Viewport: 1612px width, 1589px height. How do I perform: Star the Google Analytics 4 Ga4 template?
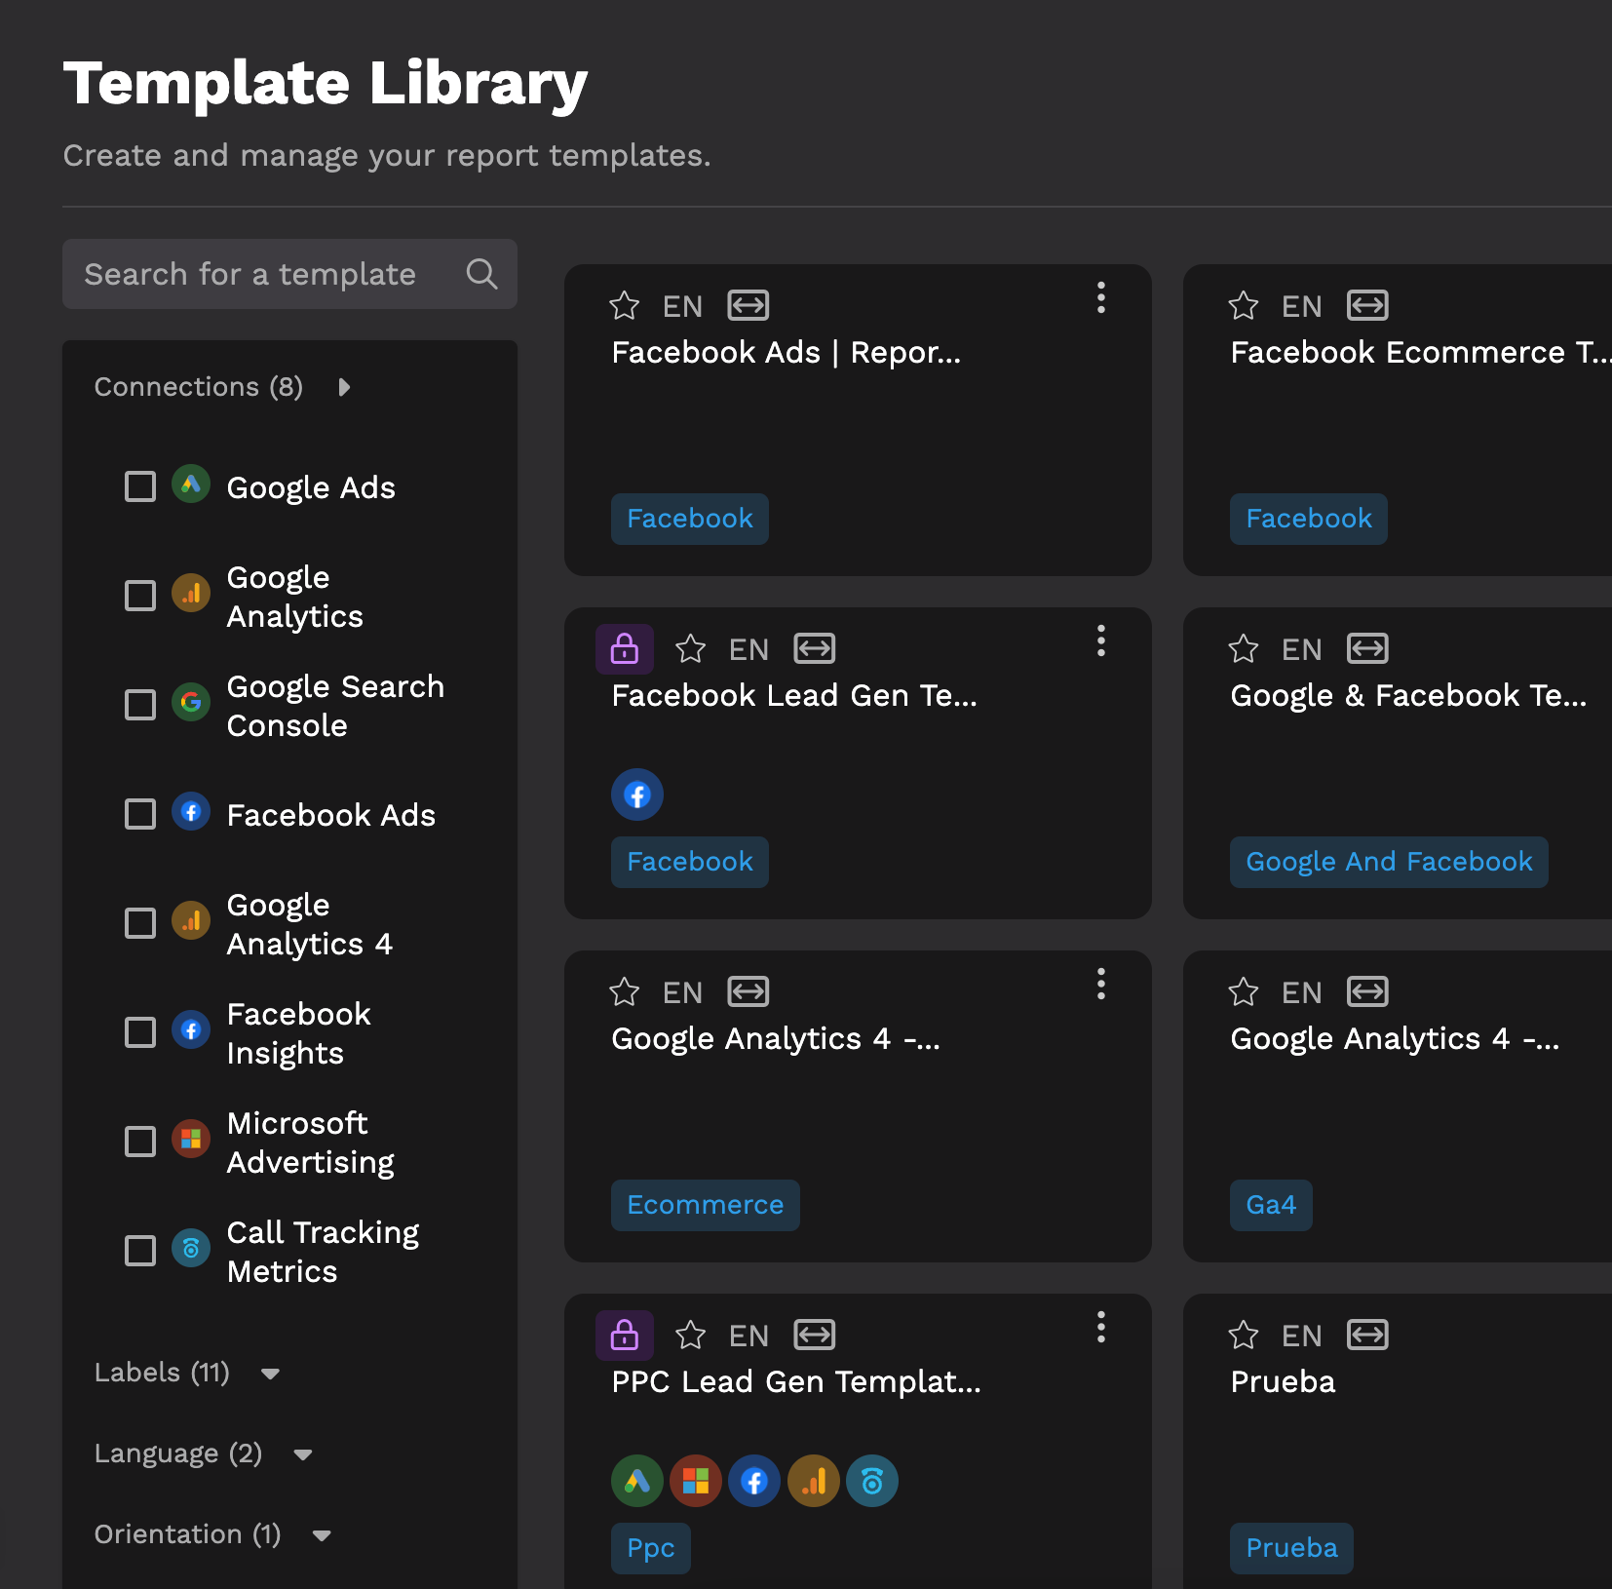pos(1243,992)
